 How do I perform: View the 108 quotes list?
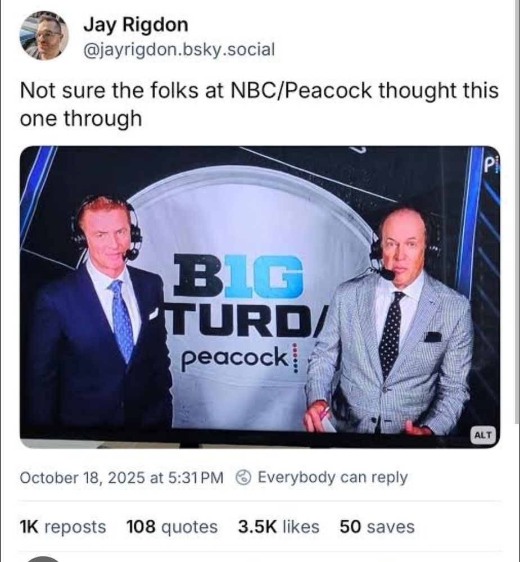click(172, 527)
